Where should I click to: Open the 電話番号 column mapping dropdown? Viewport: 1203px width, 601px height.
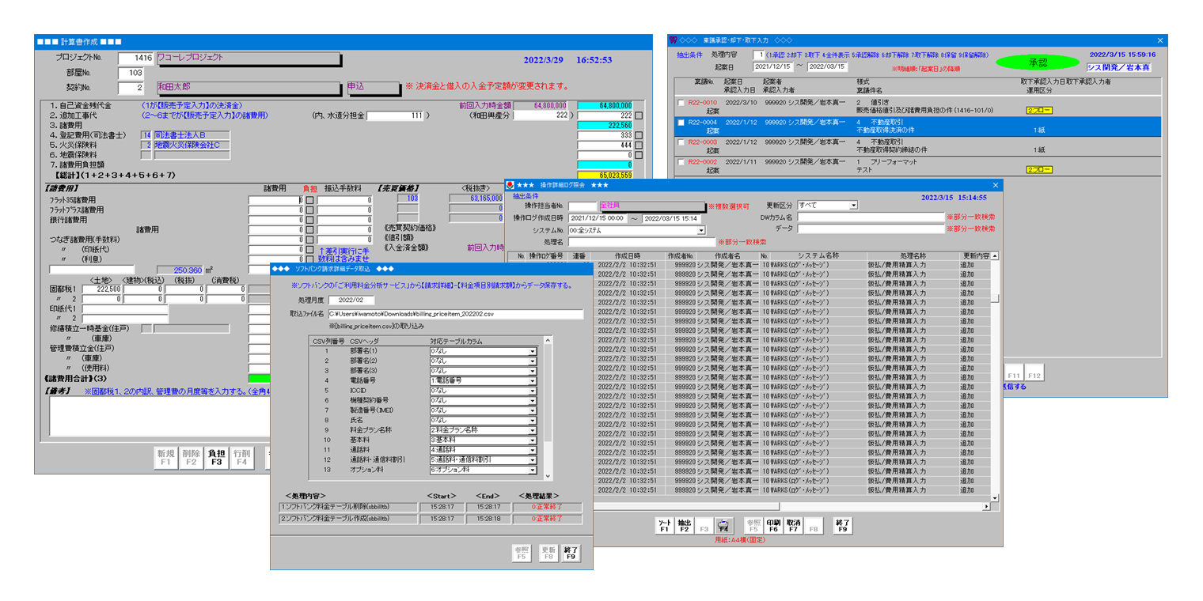click(x=533, y=380)
